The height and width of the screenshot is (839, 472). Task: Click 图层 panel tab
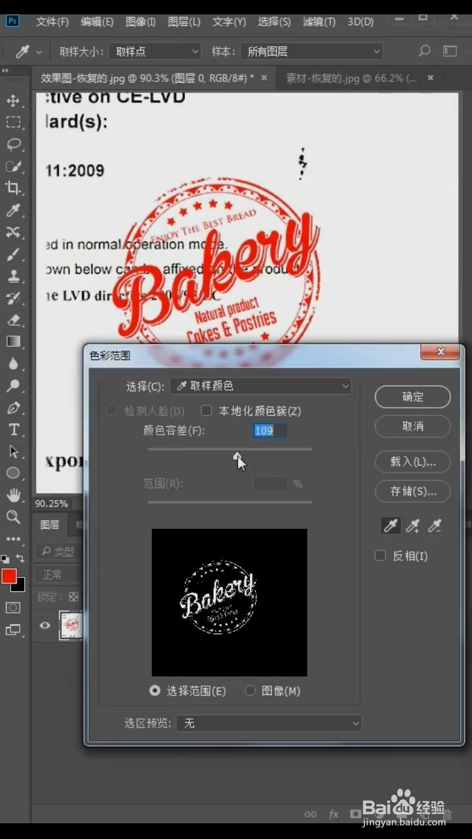50,524
